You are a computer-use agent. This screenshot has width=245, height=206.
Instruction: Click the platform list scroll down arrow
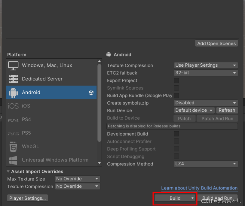point(100,163)
